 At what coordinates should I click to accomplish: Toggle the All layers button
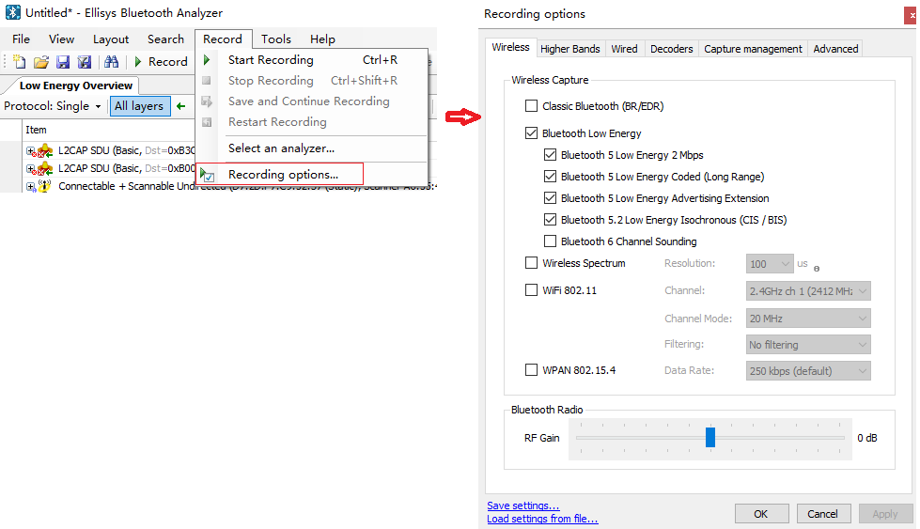tap(140, 106)
